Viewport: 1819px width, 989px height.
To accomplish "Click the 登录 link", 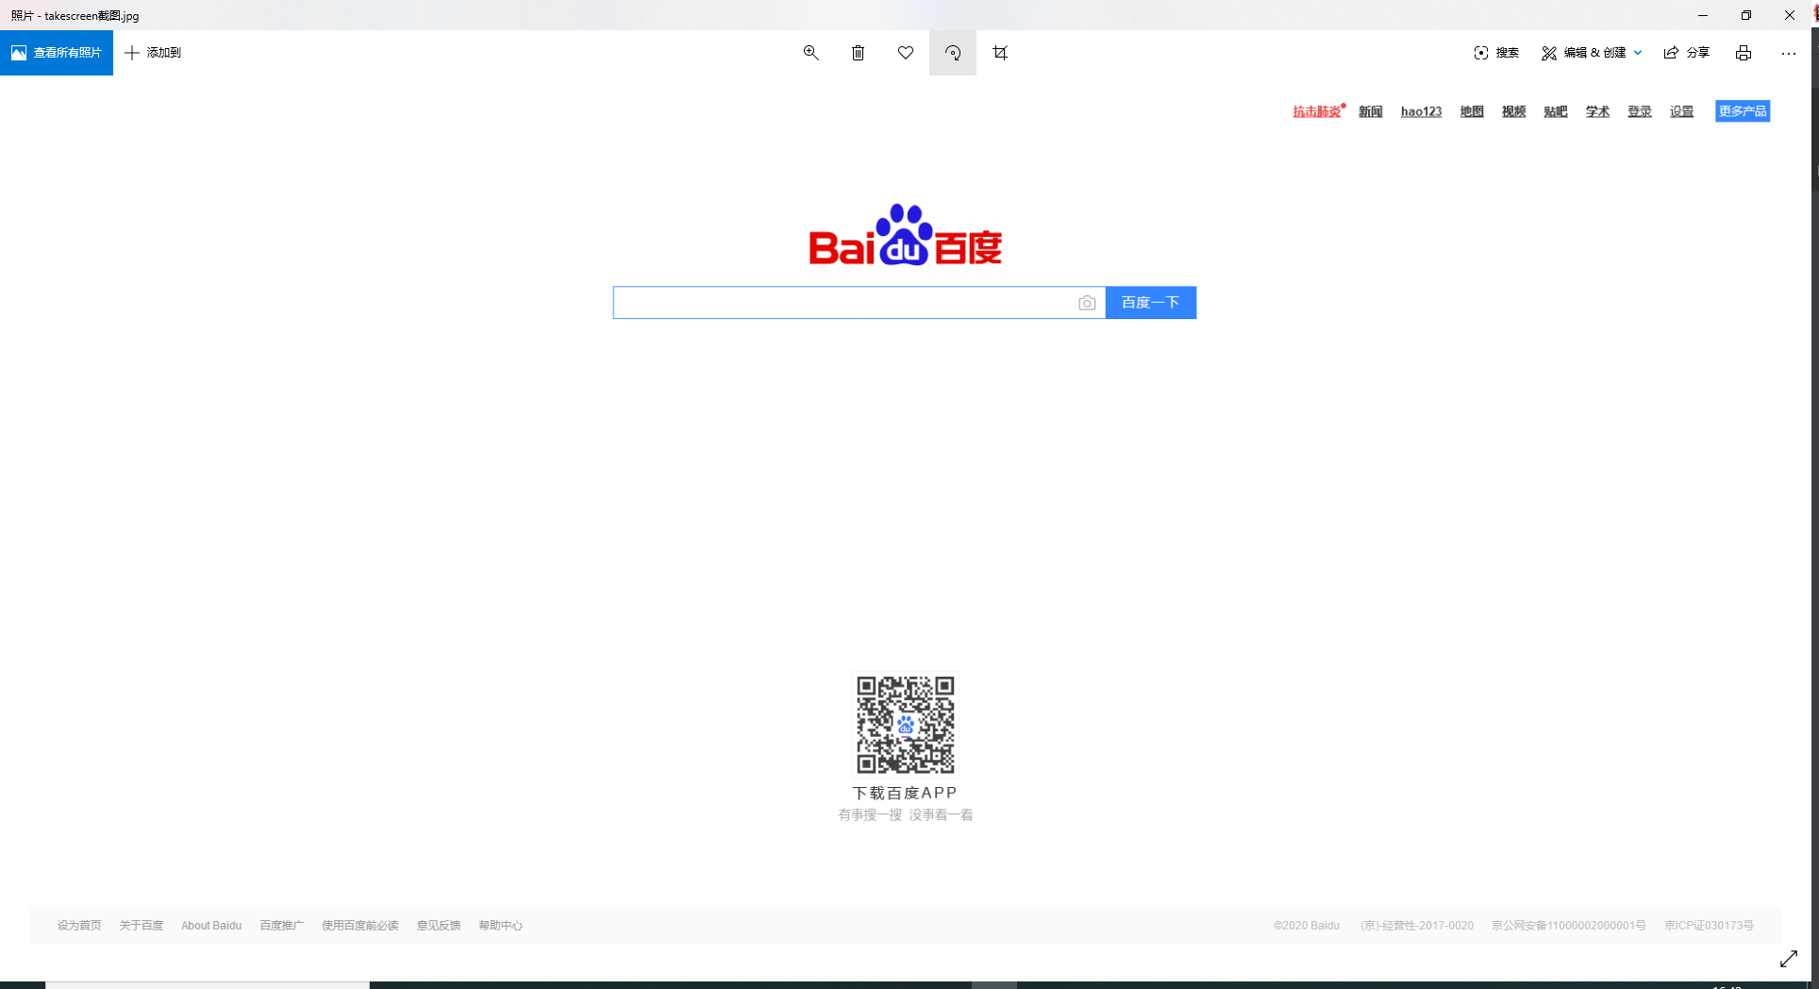I will click(x=1640, y=111).
